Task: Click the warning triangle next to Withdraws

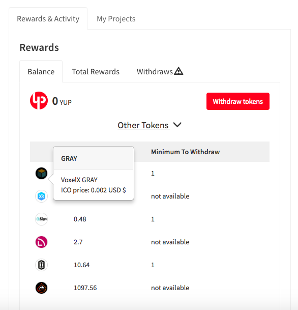Action: 178,71
